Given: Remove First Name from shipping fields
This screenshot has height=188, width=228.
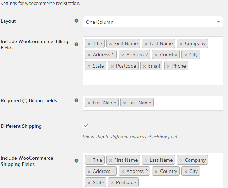Looking at the screenshot, I should 110,160.
